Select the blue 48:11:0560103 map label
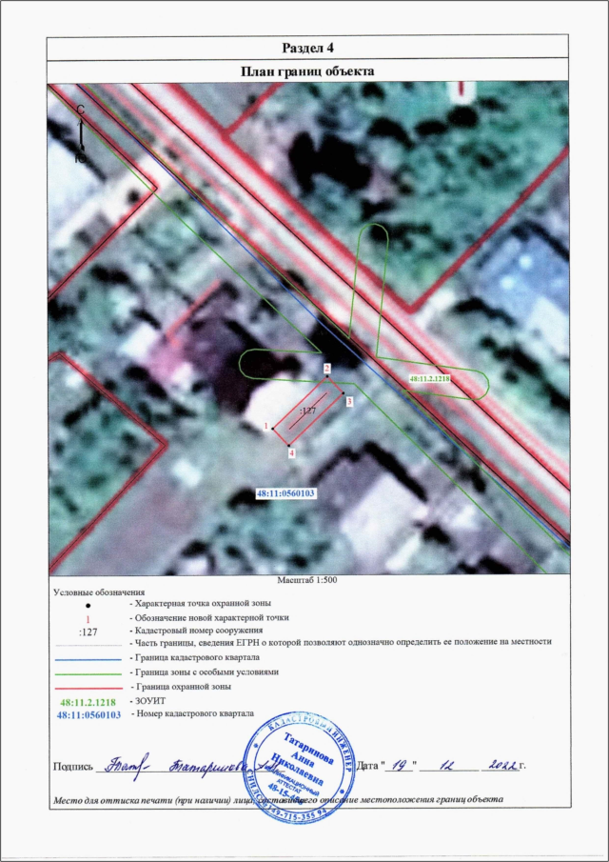Viewport: 609px width, 862px height. click(x=285, y=493)
